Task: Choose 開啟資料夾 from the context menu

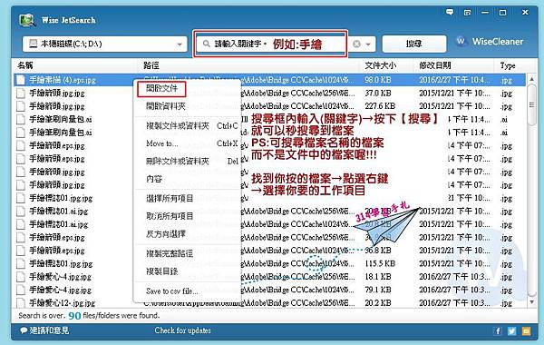Action: click(x=166, y=106)
